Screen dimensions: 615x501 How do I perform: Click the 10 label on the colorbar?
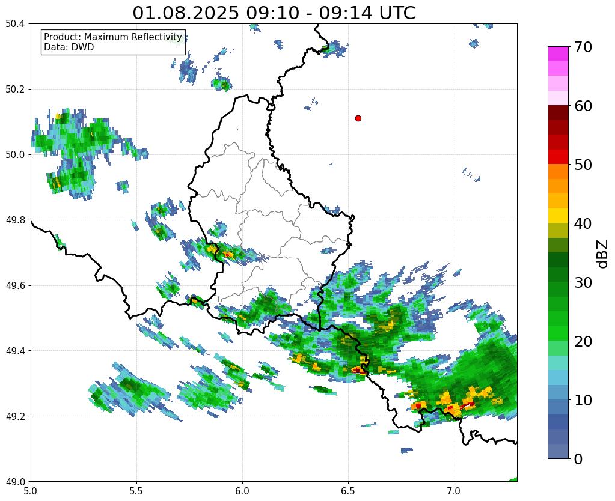(x=583, y=400)
